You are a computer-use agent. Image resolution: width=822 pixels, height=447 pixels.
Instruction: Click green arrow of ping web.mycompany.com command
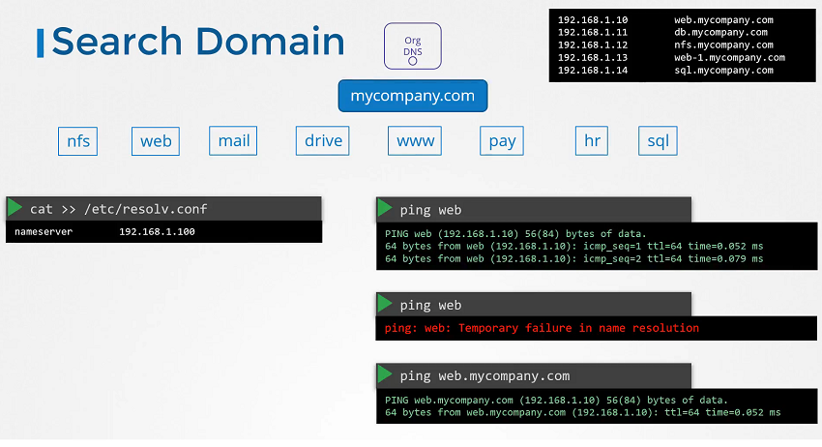point(385,375)
